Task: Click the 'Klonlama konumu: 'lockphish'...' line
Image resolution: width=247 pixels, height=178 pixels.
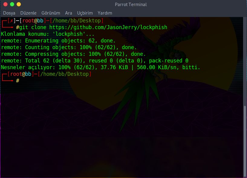Action: (47, 34)
